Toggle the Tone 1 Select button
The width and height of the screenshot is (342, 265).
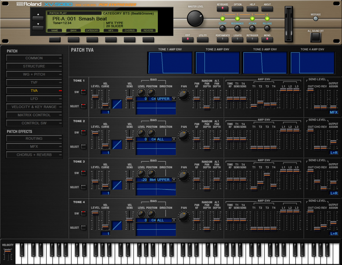[x=84, y=106]
